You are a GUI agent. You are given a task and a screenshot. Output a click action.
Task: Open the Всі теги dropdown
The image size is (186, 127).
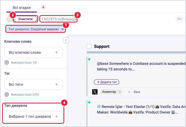pos(33,84)
